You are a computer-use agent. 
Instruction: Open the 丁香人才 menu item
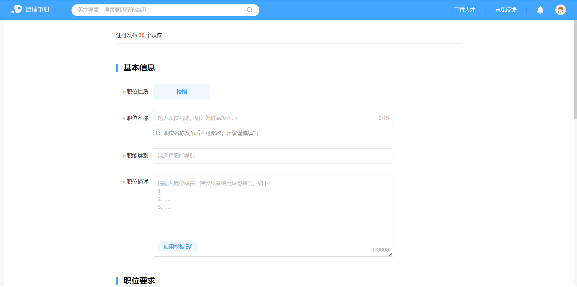464,10
